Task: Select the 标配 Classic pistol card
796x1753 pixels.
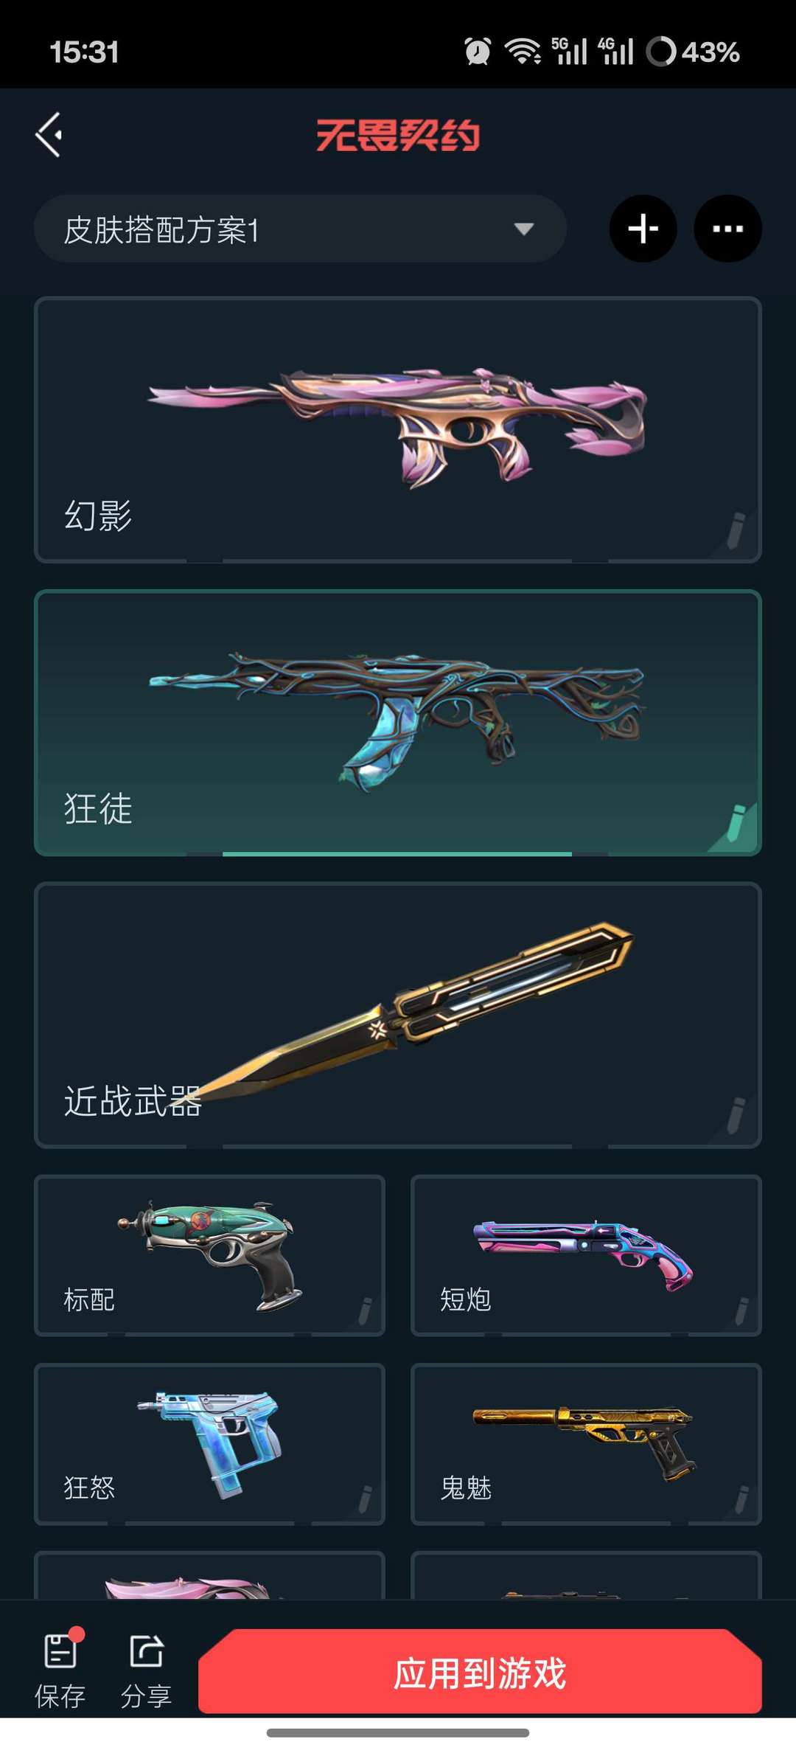Action: (209, 1255)
